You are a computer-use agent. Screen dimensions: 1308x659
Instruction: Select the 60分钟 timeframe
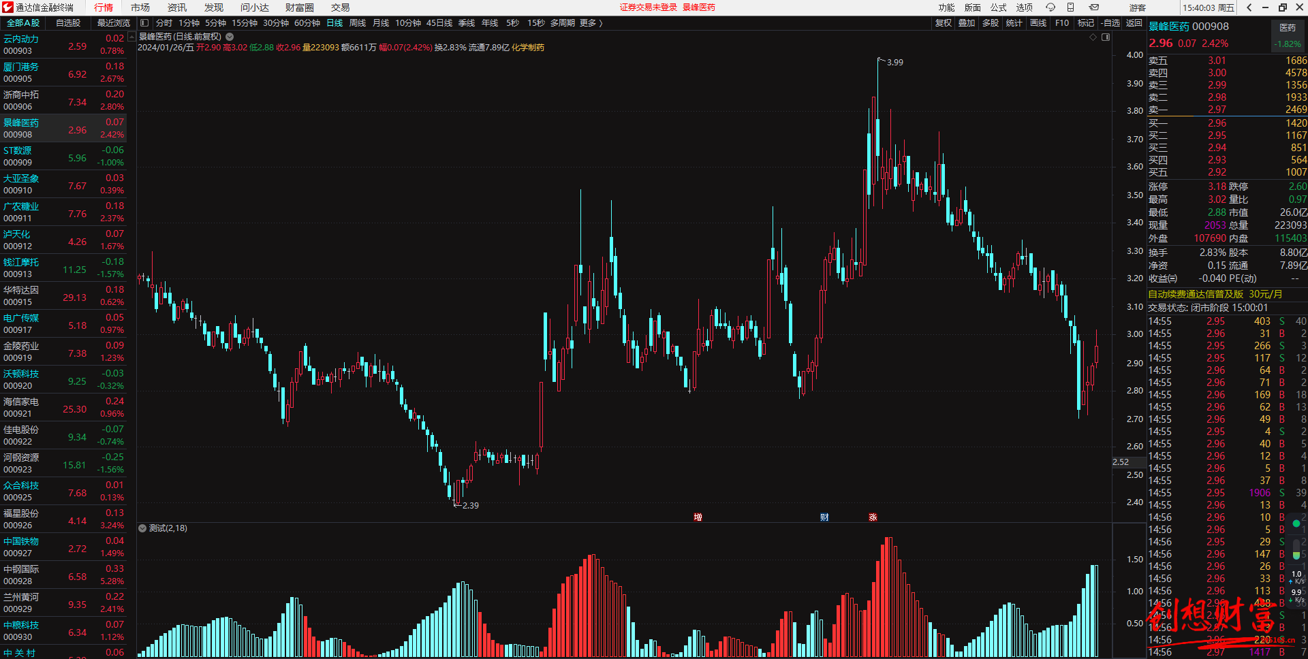point(307,23)
